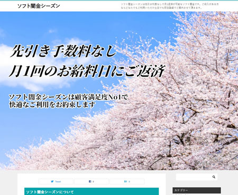This screenshot has width=238, height=195.
Task: Click the Twitter bird icon
Action: (x=52, y=181)
